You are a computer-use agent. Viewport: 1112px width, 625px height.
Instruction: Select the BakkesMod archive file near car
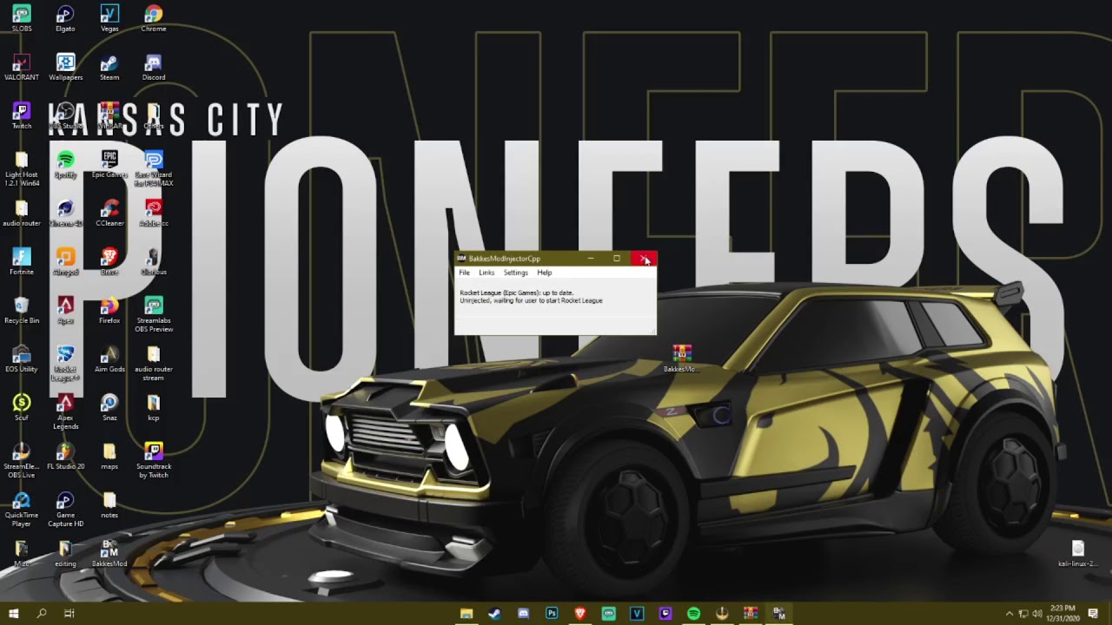tap(682, 359)
